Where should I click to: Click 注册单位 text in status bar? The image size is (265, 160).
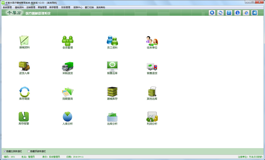click(250, 157)
